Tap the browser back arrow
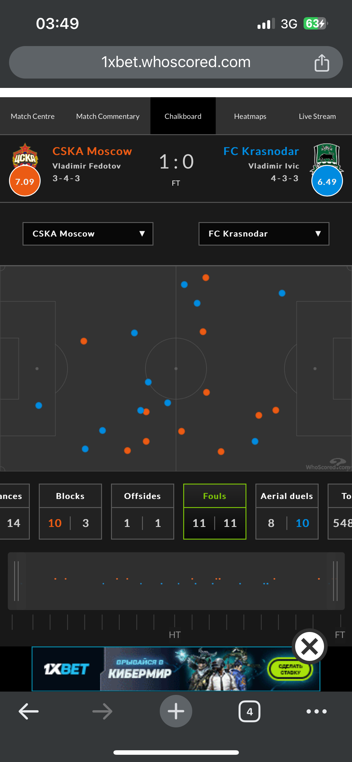The height and width of the screenshot is (762, 352). click(29, 711)
